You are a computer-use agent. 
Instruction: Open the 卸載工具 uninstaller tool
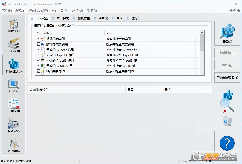[x=14, y=25]
